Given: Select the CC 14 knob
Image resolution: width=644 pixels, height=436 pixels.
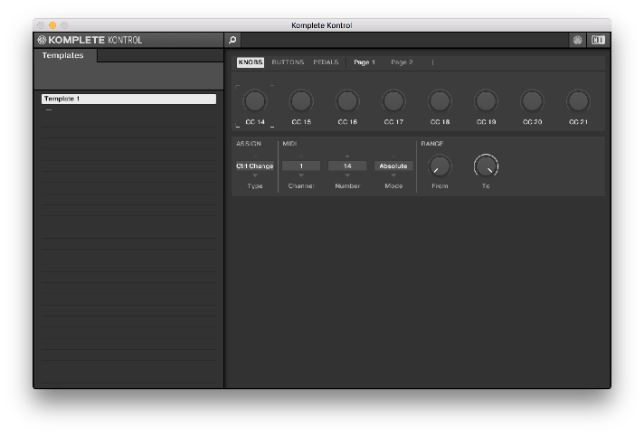Looking at the screenshot, I should [255, 100].
